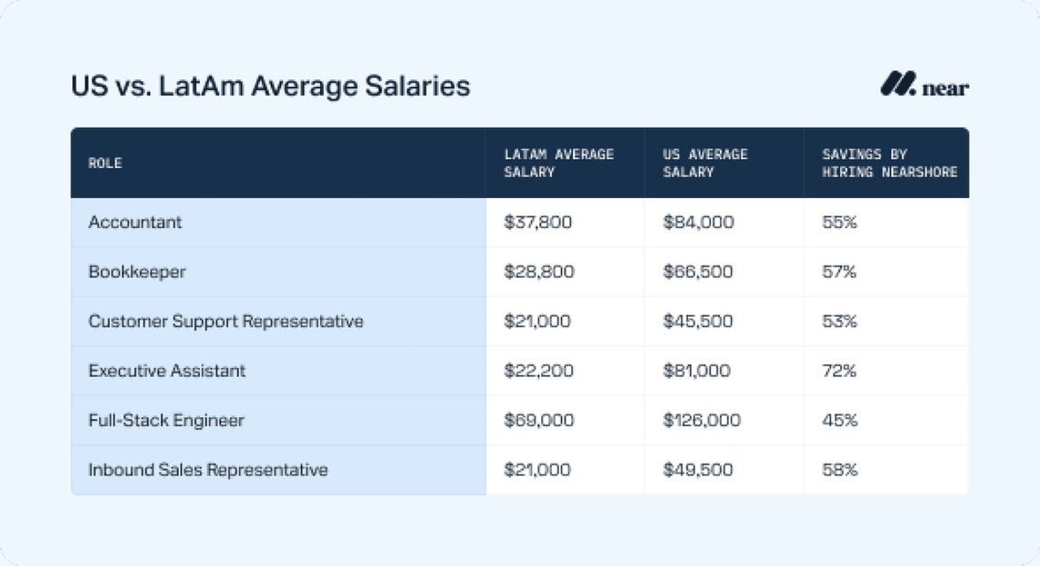Screen dimensions: 1040x566
Task: Click the Near logo icon
Action: [x=897, y=85]
